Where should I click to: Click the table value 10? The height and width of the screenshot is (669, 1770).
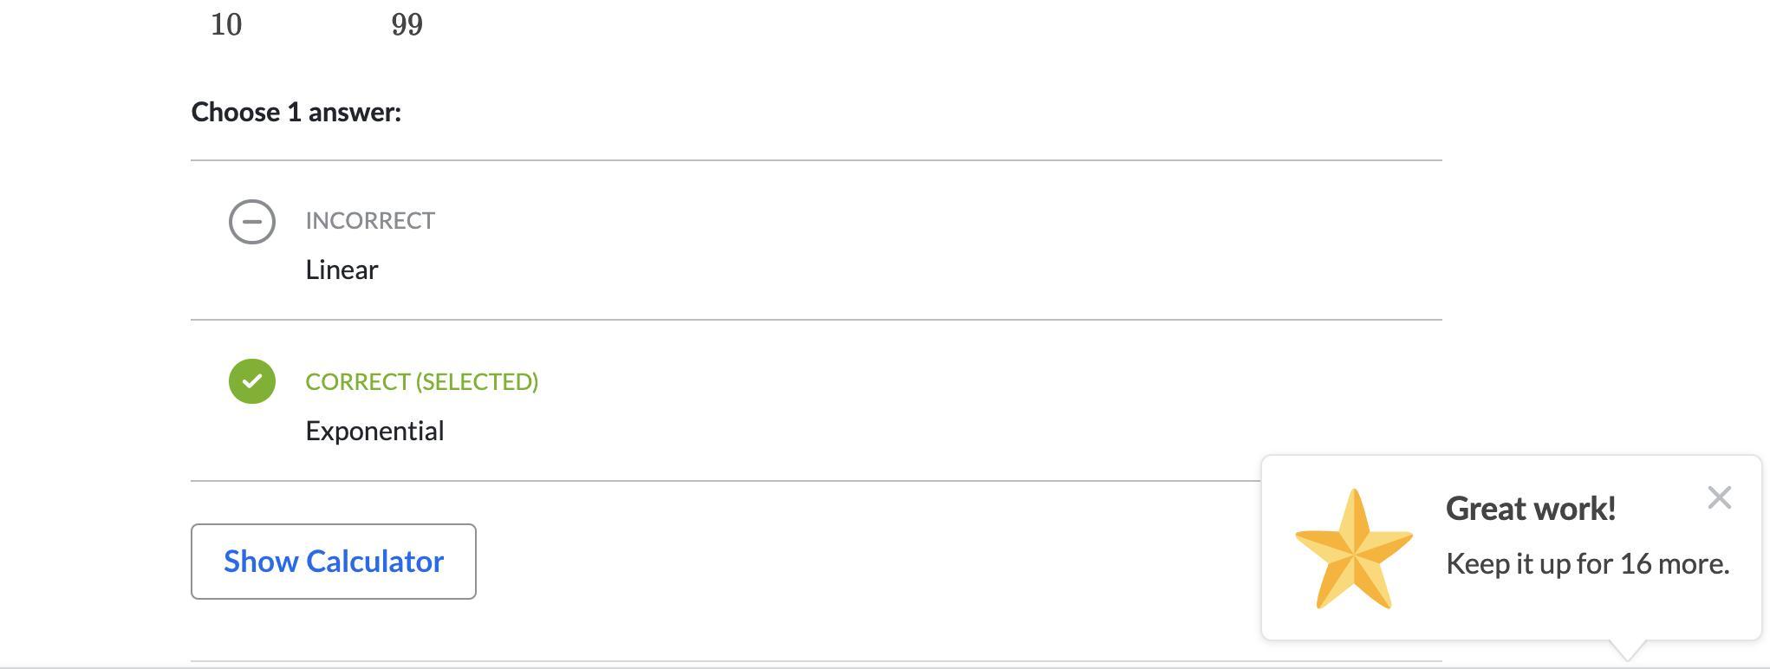point(226,25)
